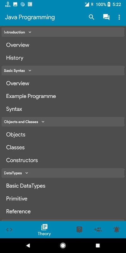Open the search icon in header
This screenshot has height=253, width=126.
[x=91, y=17]
